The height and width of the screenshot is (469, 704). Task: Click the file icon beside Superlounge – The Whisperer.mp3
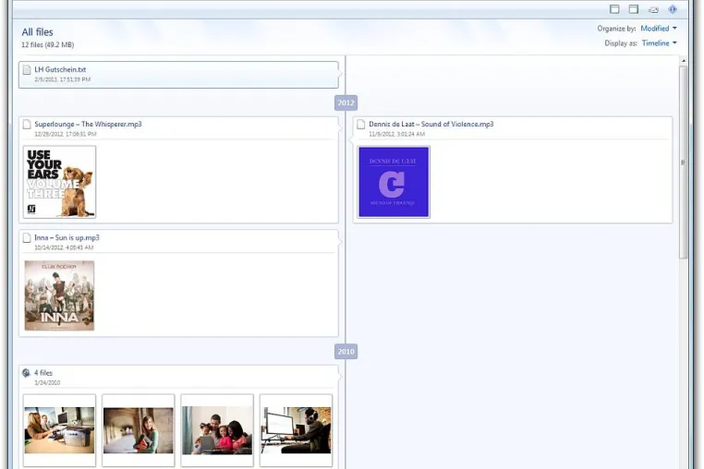tap(27, 125)
